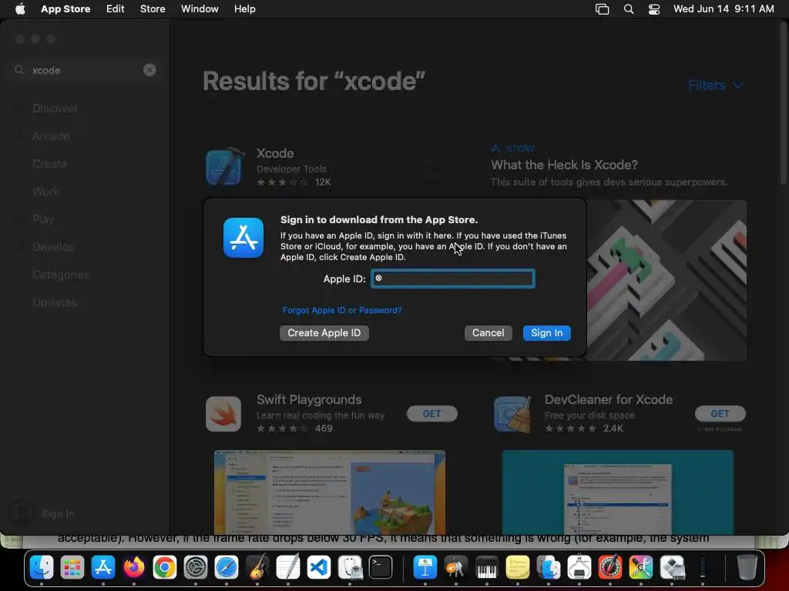Click the Sign In button in dialog
The image size is (789, 591).
pos(546,332)
